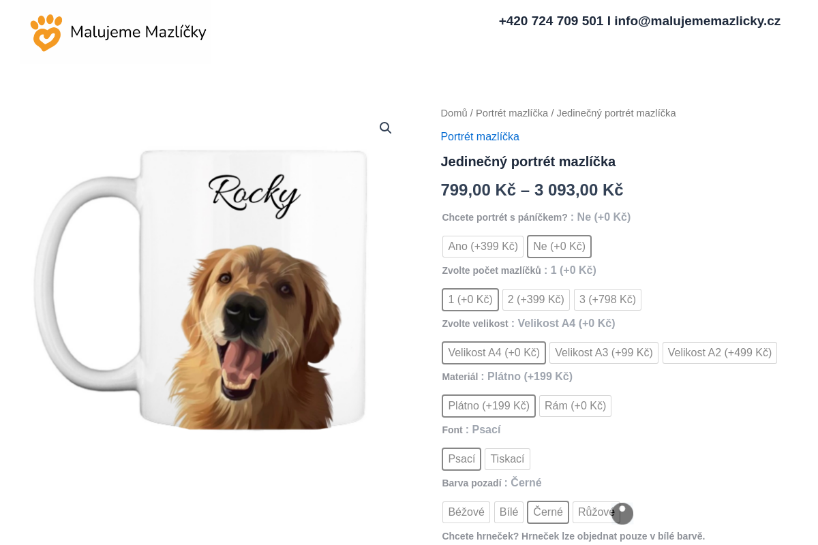Select Psací font option
This screenshot has height=545, width=818.
[461, 458]
